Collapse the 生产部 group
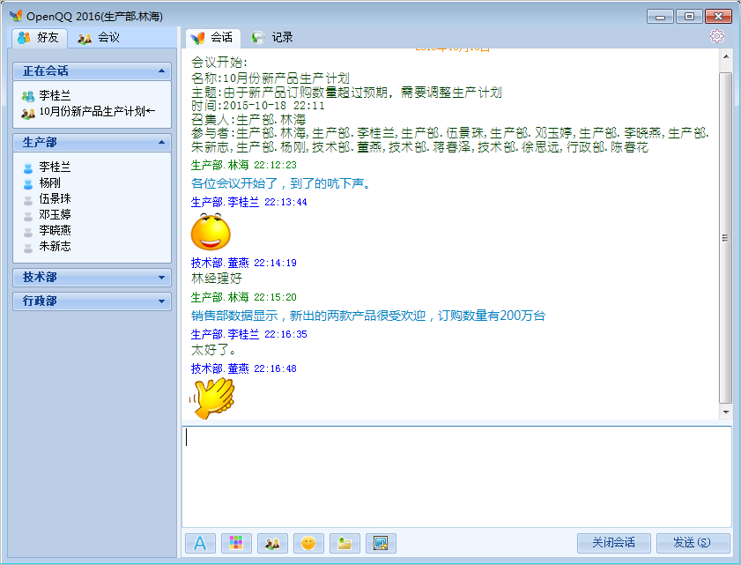This screenshot has width=741, height=565. (x=93, y=142)
